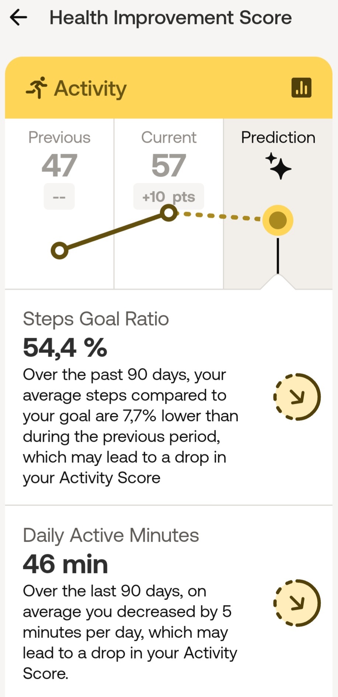Open the bar chart statistics icon

tap(301, 88)
